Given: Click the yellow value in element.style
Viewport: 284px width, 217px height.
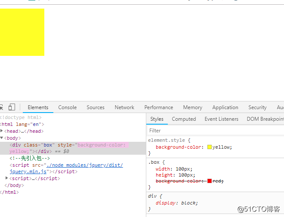Looking at the screenshot, I should (x=222, y=147).
